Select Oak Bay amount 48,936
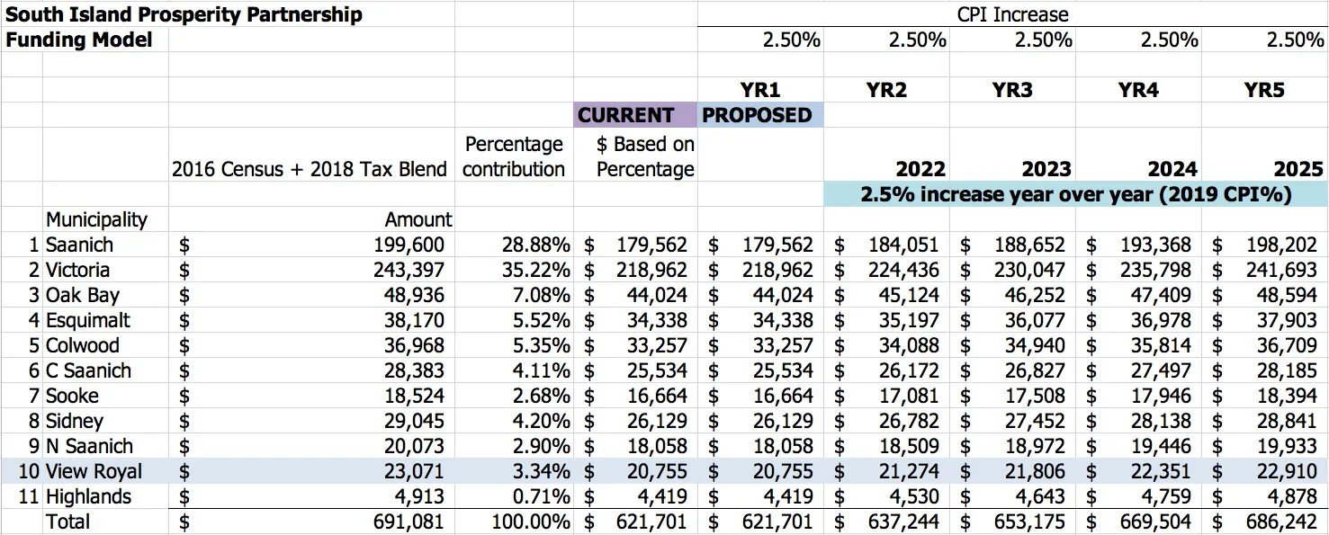The height and width of the screenshot is (535, 1329). pyautogui.click(x=414, y=295)
